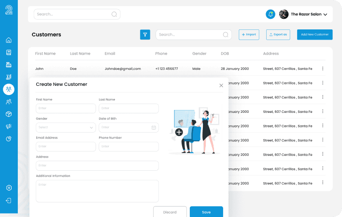Click the Male gender cell

[196, 69]
